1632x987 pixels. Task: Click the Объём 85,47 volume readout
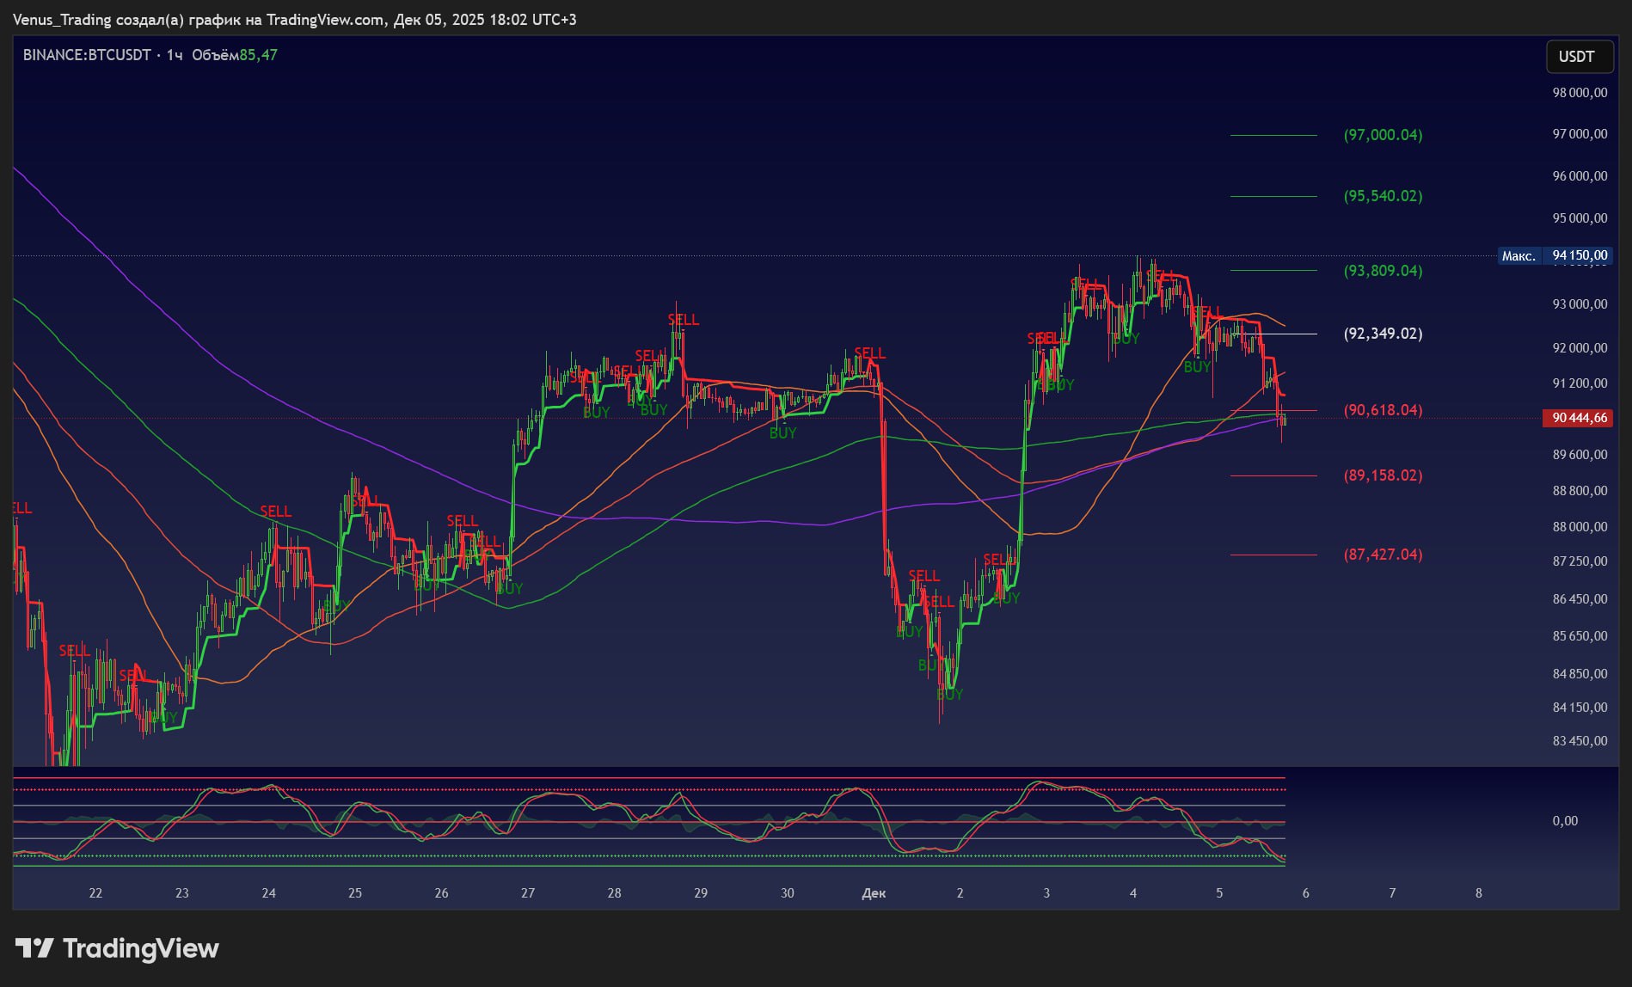[234, 55]
